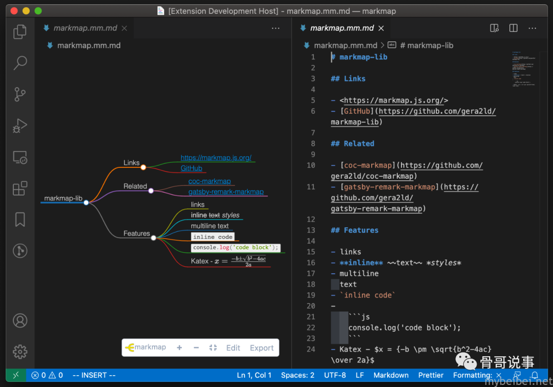Open preview to the side icon
Image resolution: width=553 pixels, height=387 pixels.
[495, 28]
